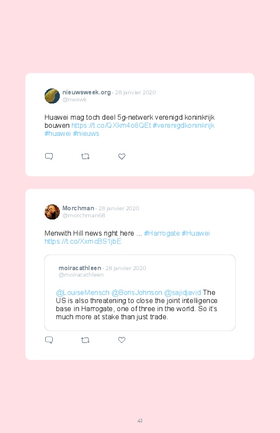Open @LouiseMensch mention in quoted tweet
280x433 pixels.
83,292
